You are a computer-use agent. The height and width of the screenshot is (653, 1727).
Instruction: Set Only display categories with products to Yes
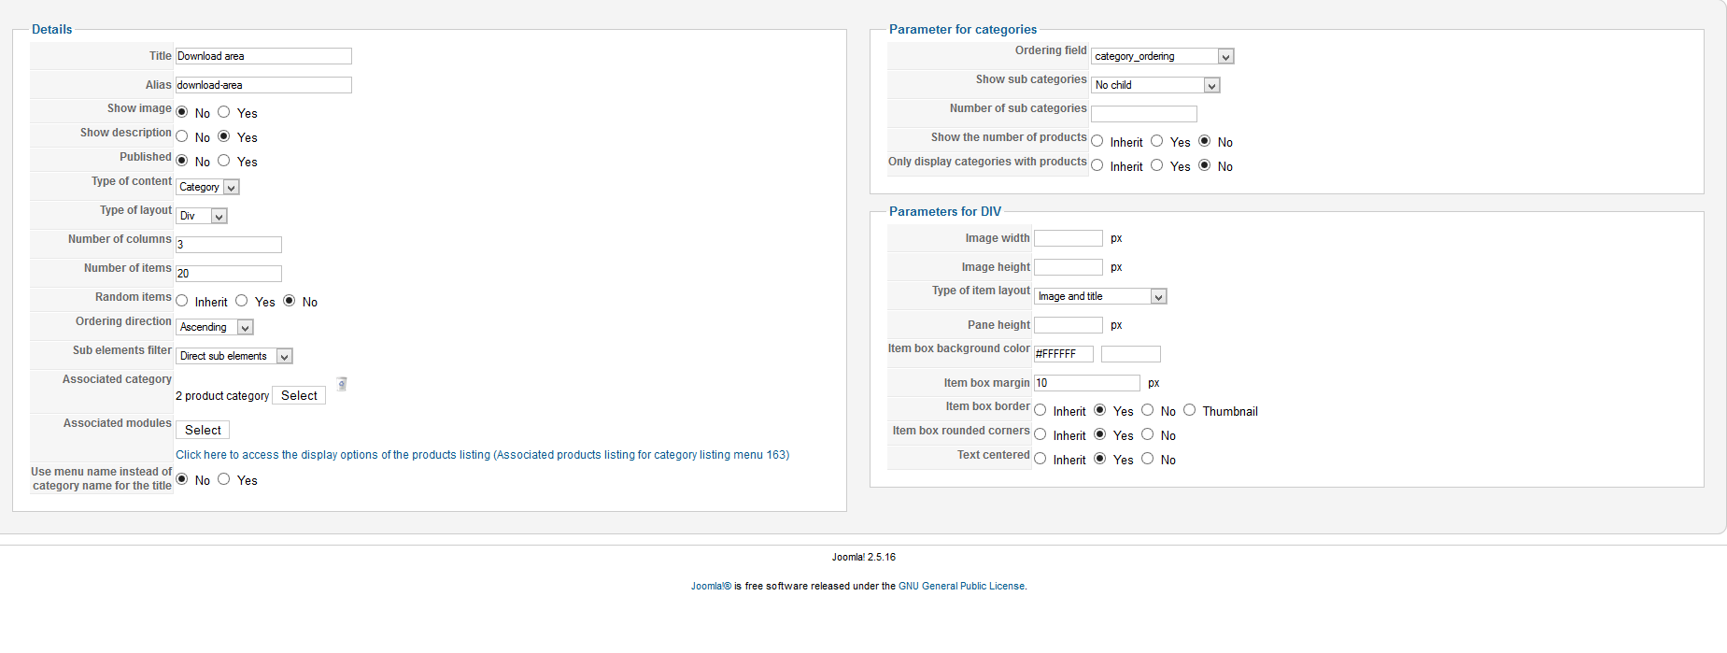click(1157, 165)
